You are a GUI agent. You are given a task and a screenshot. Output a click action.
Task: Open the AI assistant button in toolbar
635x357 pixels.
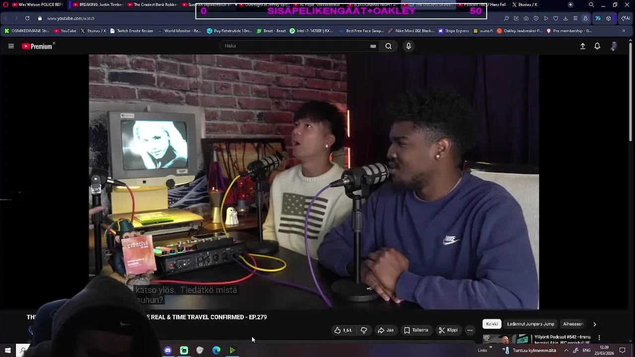[626, 18]
